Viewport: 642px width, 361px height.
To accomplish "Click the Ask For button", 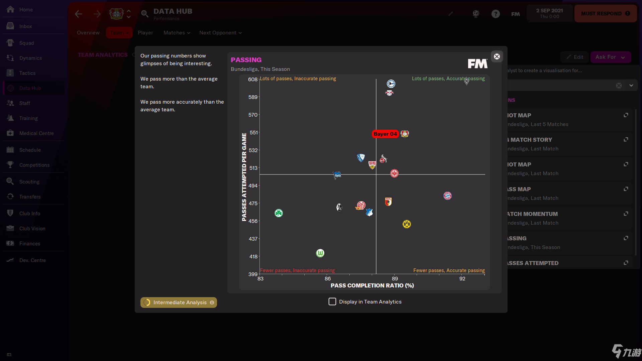I will coord(611,57).
